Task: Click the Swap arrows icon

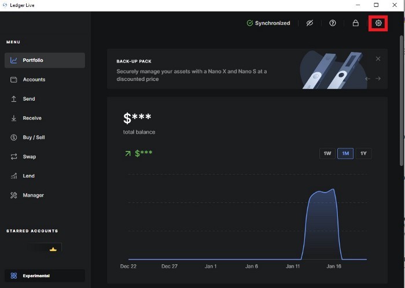Action: coord(14,157)
